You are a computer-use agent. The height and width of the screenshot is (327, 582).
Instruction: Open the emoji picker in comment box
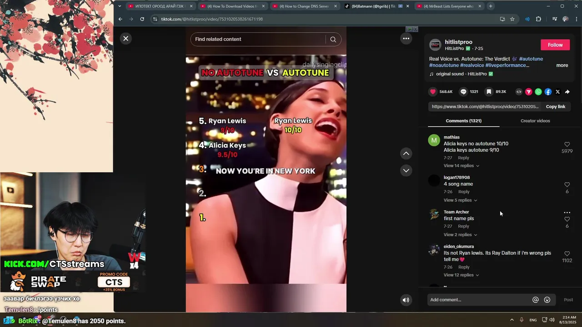pos(547,300)
